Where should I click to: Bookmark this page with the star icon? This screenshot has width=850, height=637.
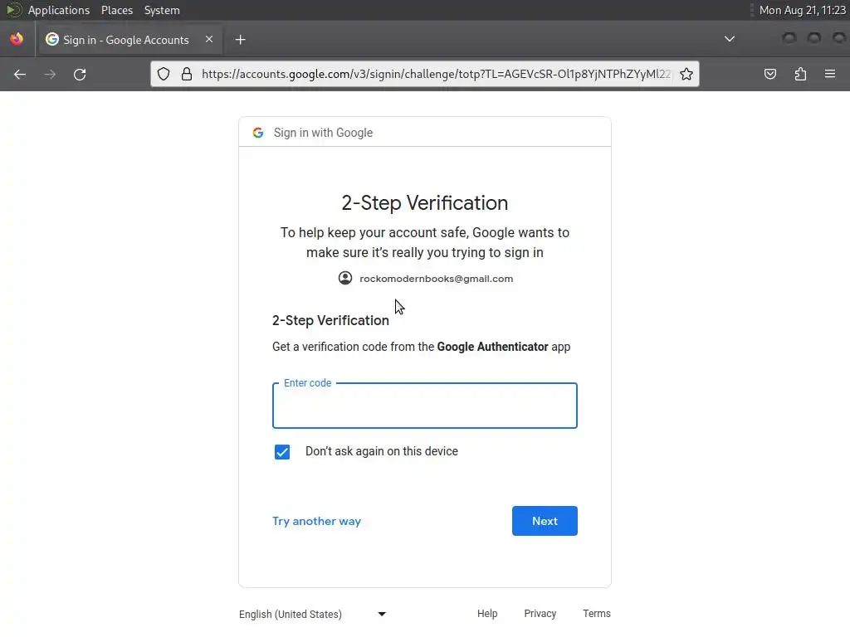pyautogui.click(x=686, y=75)
